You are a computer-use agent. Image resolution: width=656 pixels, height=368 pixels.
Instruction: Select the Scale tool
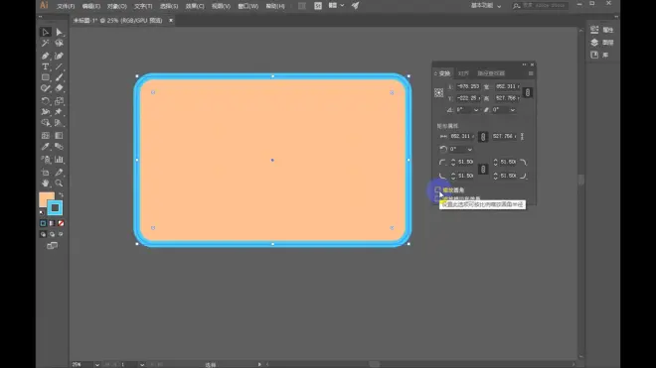(59, 101)
